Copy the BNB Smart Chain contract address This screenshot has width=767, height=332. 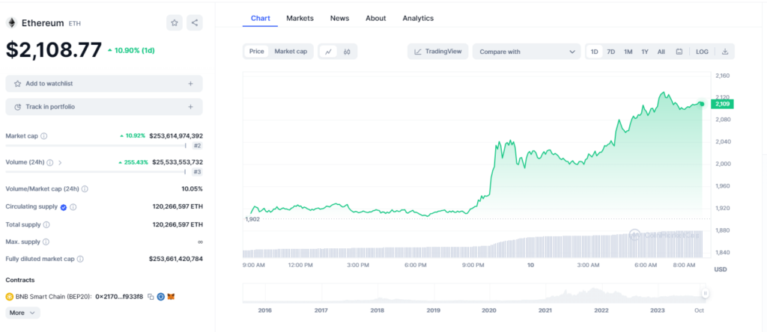pos(151,296)
